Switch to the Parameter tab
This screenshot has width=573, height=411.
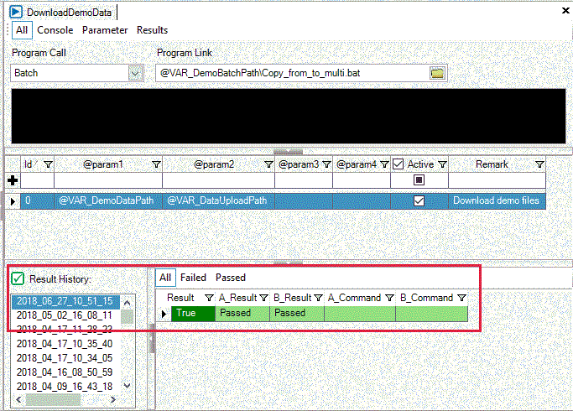pyautogui.click(x=105, y=30)
